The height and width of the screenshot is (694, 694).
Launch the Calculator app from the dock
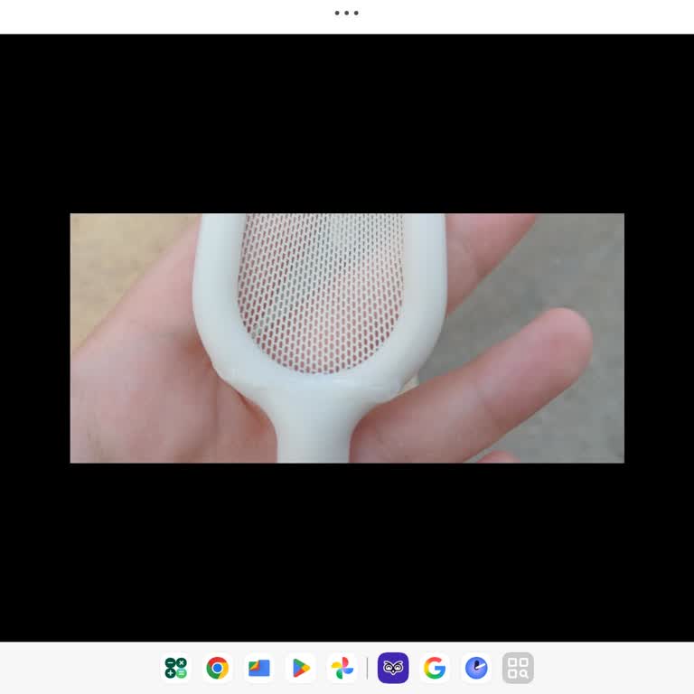(175, 668)
